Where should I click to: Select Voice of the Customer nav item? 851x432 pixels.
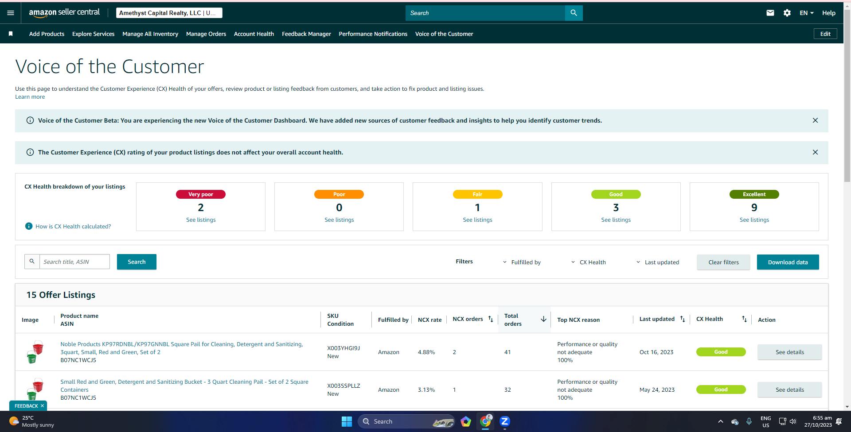coord(444,34)
